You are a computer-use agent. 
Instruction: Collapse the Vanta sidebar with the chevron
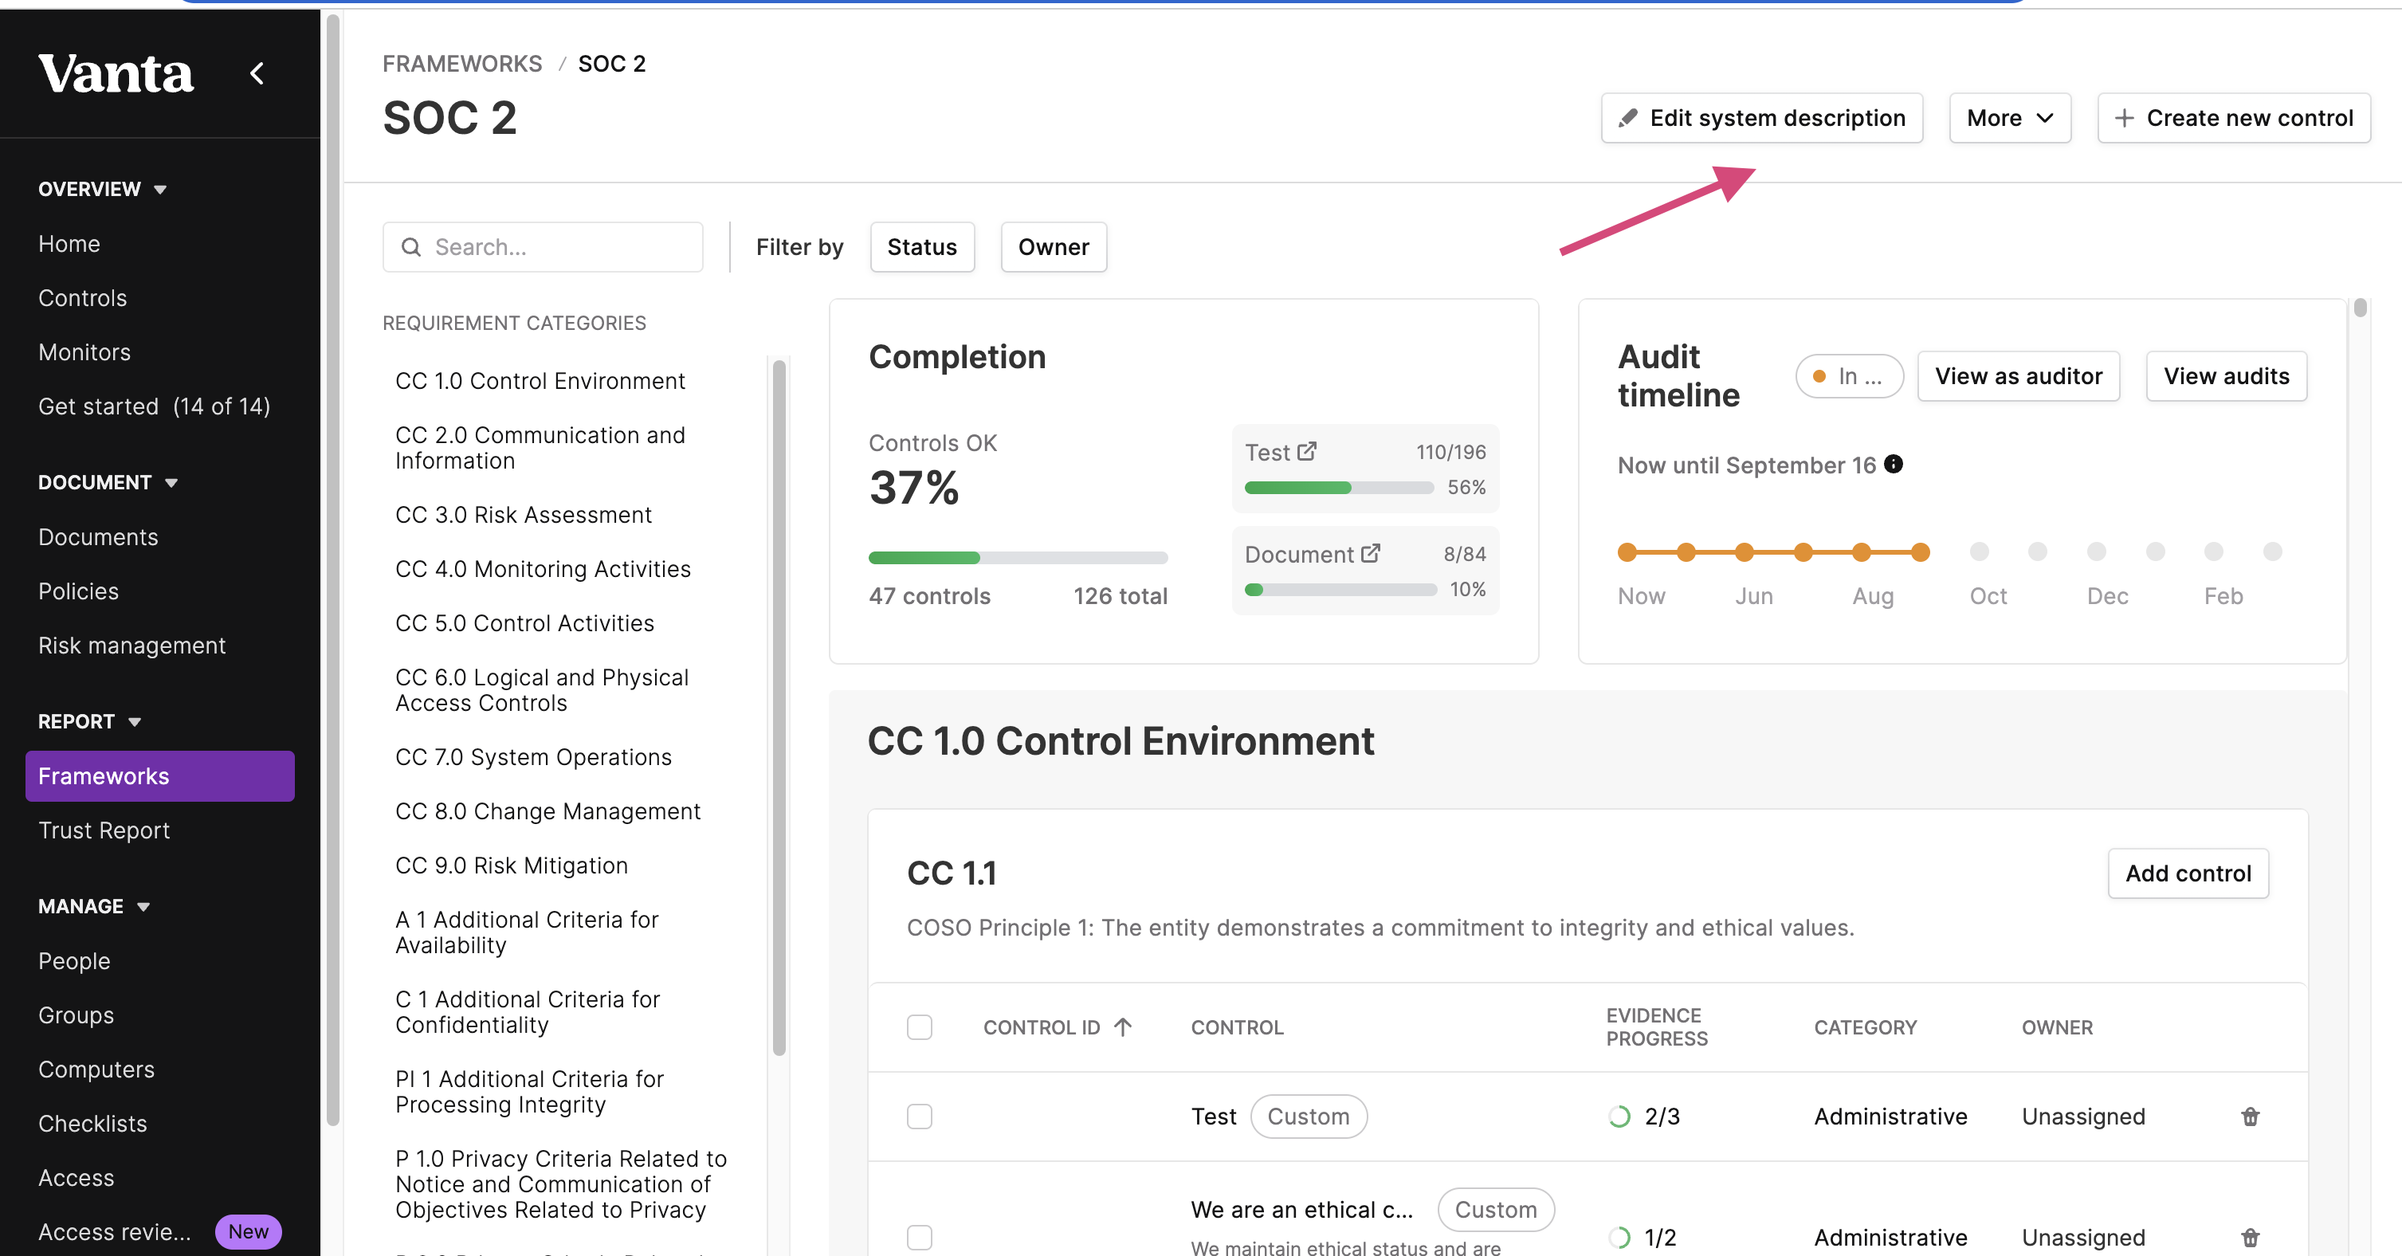[257, 73]
